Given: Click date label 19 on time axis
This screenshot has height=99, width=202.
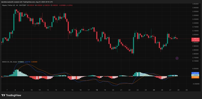Looking at the screenshot, I should (105, 90).
